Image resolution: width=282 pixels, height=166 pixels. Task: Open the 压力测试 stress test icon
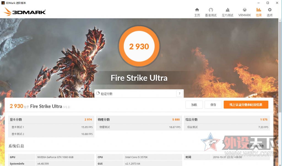coord(227,10)
